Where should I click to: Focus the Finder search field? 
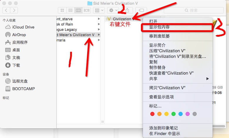(194, 10)
